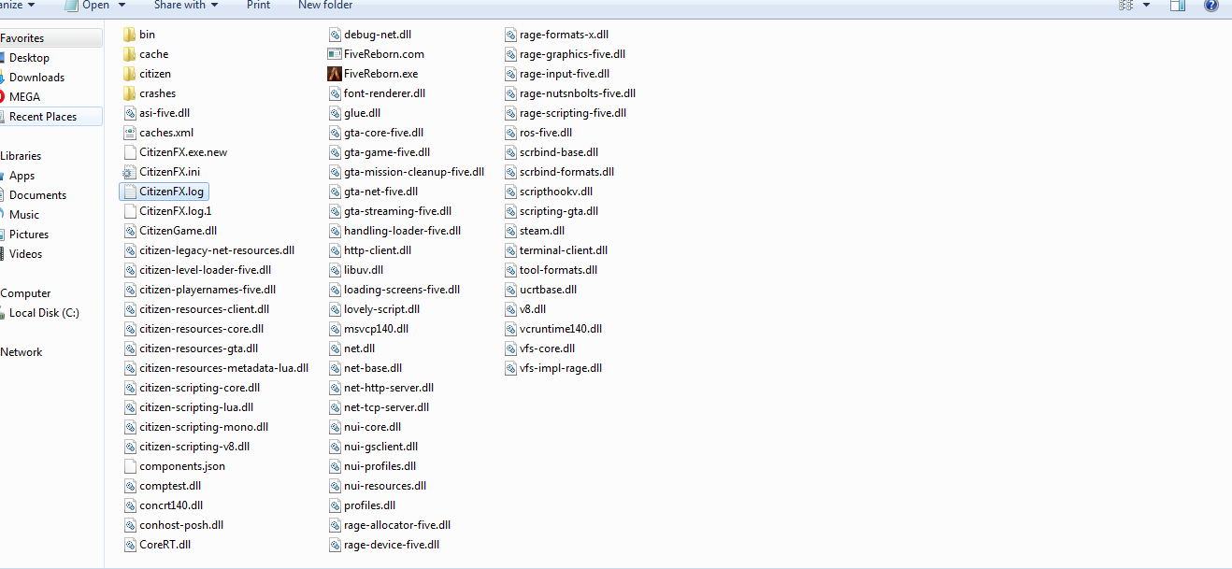The height and width of the screenshot is (569, 1232).
Task: Select the citizen folder icon
Action: coord(129,74)
